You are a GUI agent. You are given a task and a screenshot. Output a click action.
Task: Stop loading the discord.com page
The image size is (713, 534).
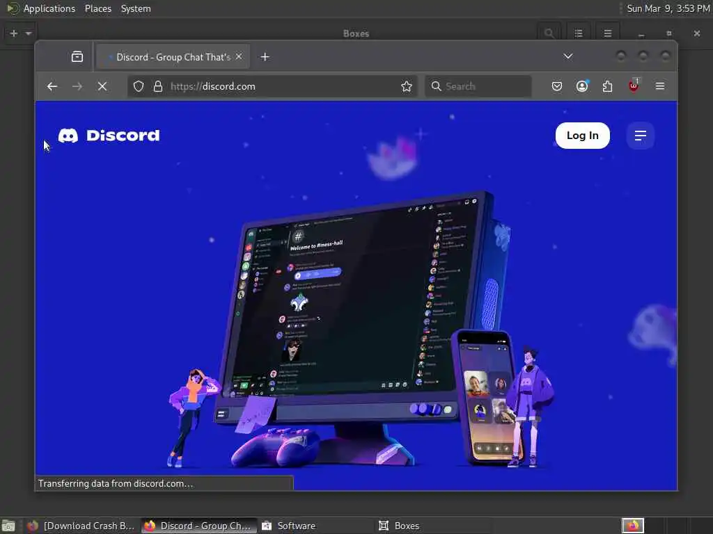[102, 86]
